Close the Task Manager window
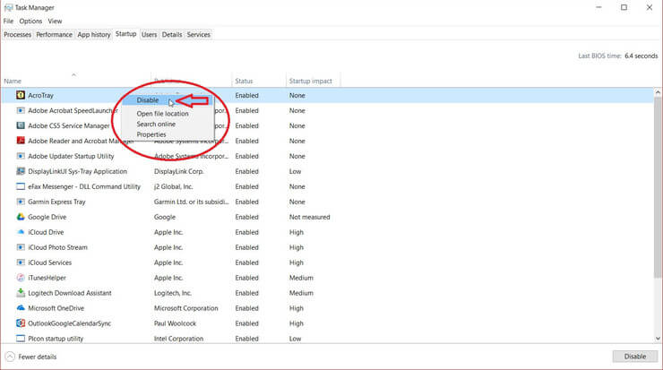Screen dimensions: 663x370 pyautogui.click(x=650, y=7)
